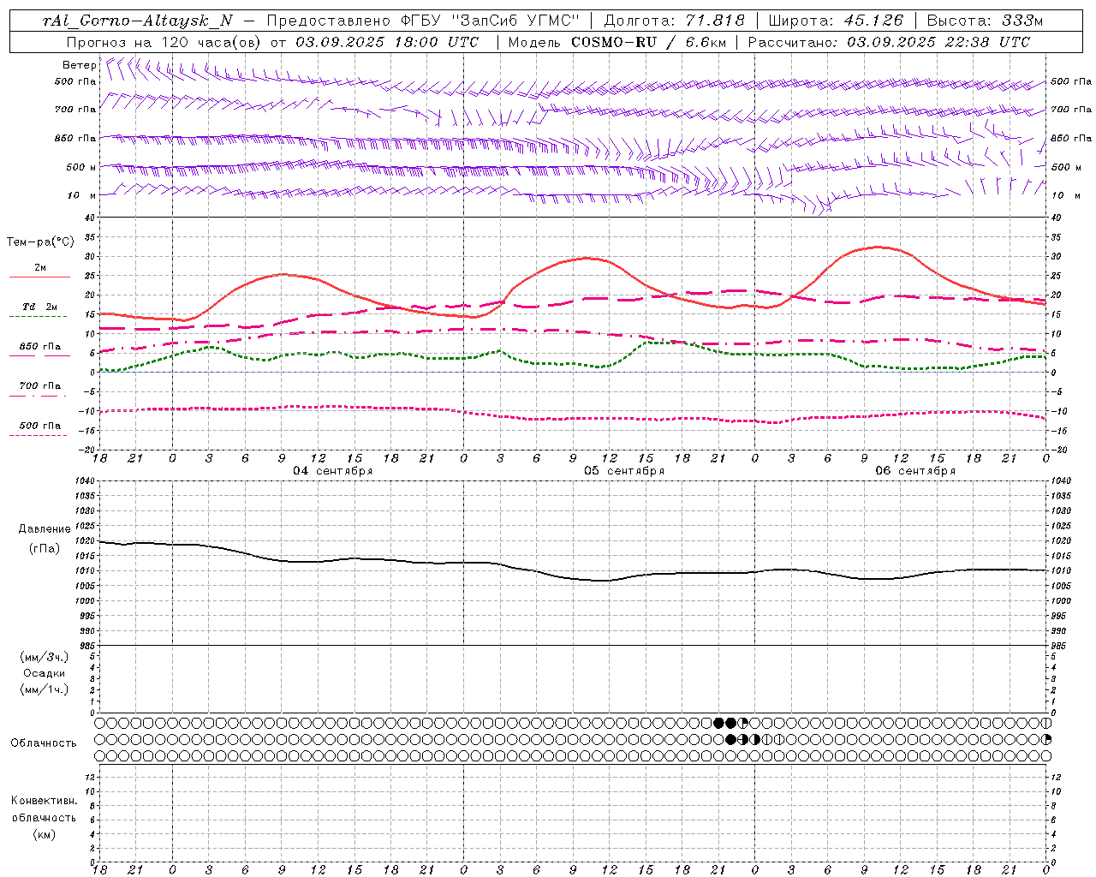Click the 04 сентября date label

333,471
